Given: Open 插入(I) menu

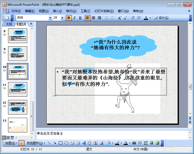Looking at the screenshot, I should 57,11.
